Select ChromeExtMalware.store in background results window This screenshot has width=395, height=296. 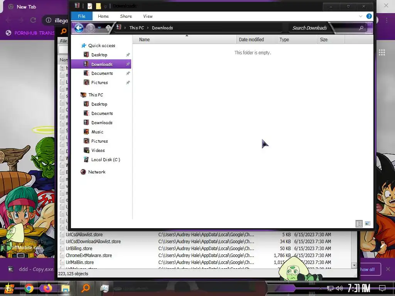pos(89,255)
